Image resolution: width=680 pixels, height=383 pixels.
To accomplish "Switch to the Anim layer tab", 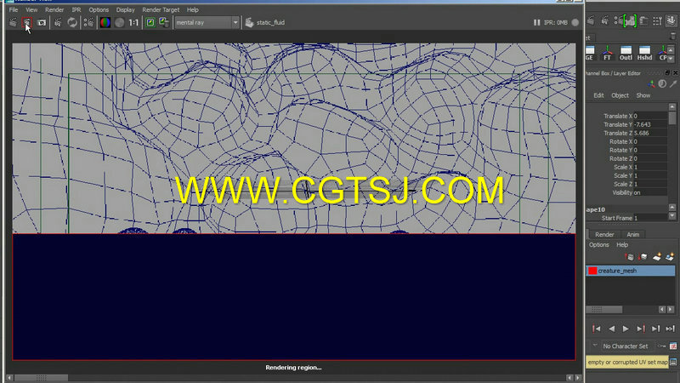I will [632, 235].
